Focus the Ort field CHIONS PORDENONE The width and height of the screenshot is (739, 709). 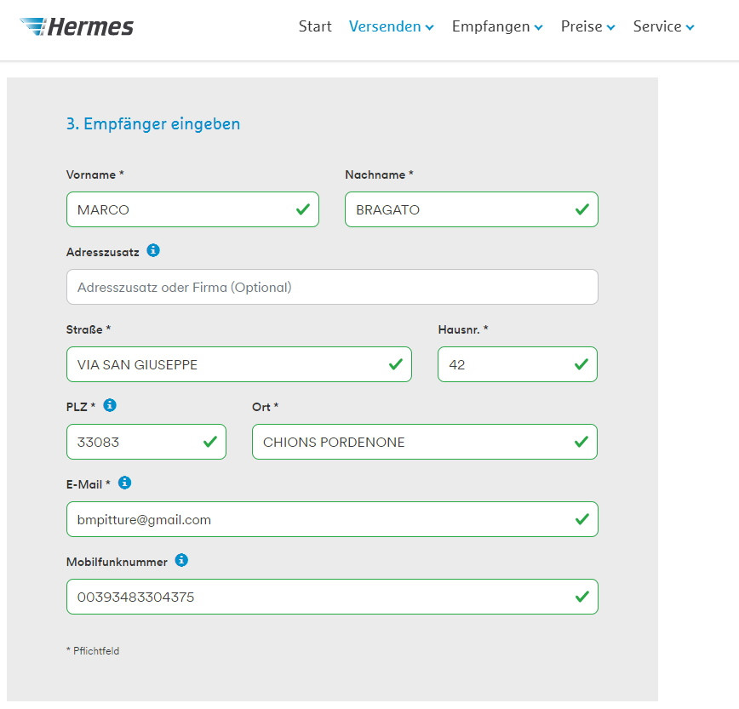(x=425, y=442)
